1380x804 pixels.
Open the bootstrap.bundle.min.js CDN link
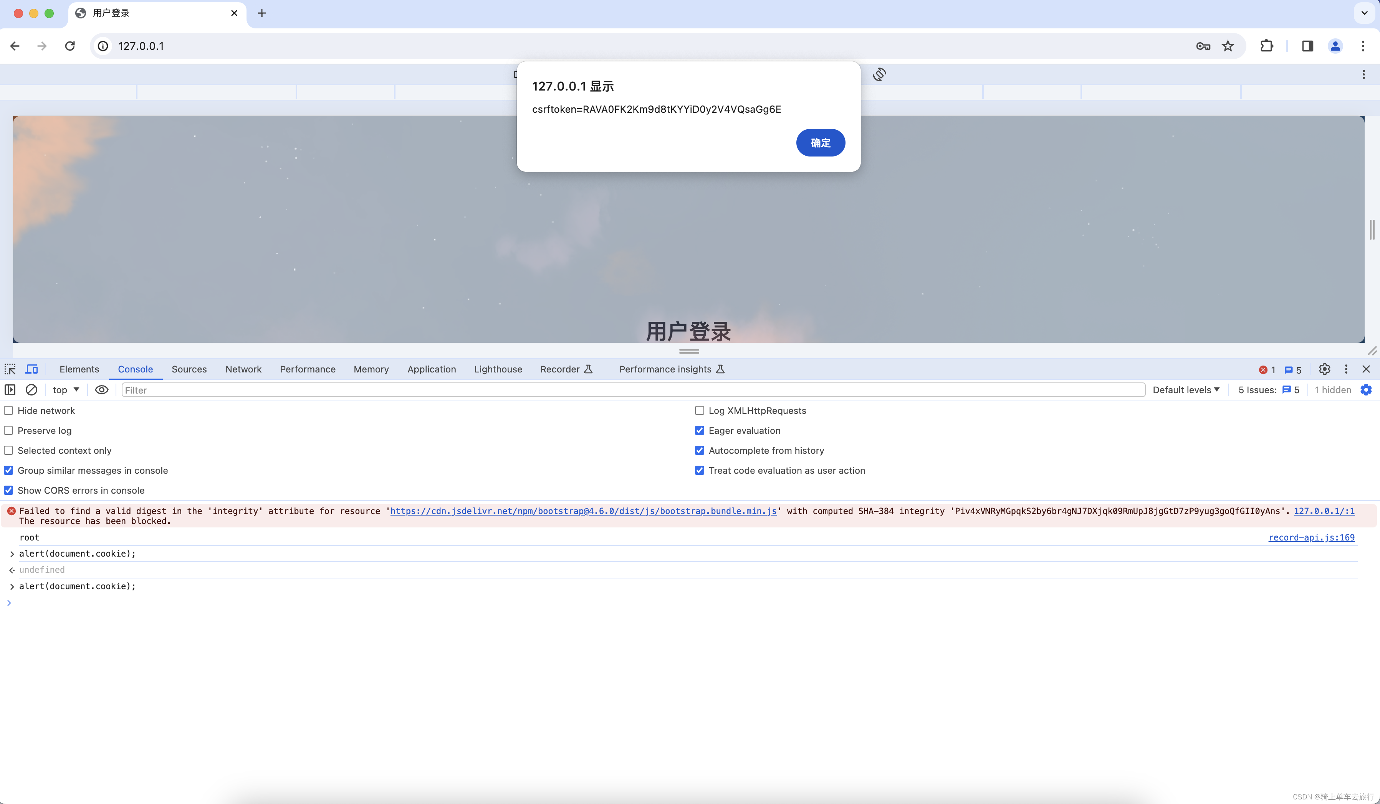point(583,511)
